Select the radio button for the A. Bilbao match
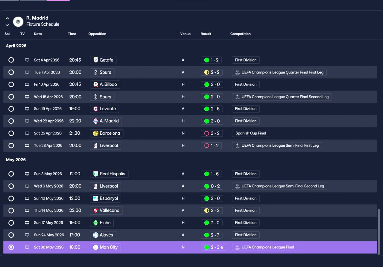Screen dimensions: 383x267 (x=11, y=85)
